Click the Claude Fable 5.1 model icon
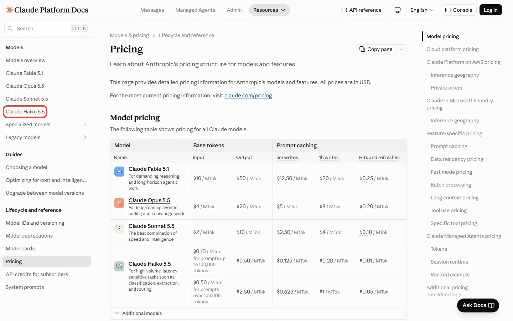This screenshot has width=513, height=321. (x=119, y=172)
